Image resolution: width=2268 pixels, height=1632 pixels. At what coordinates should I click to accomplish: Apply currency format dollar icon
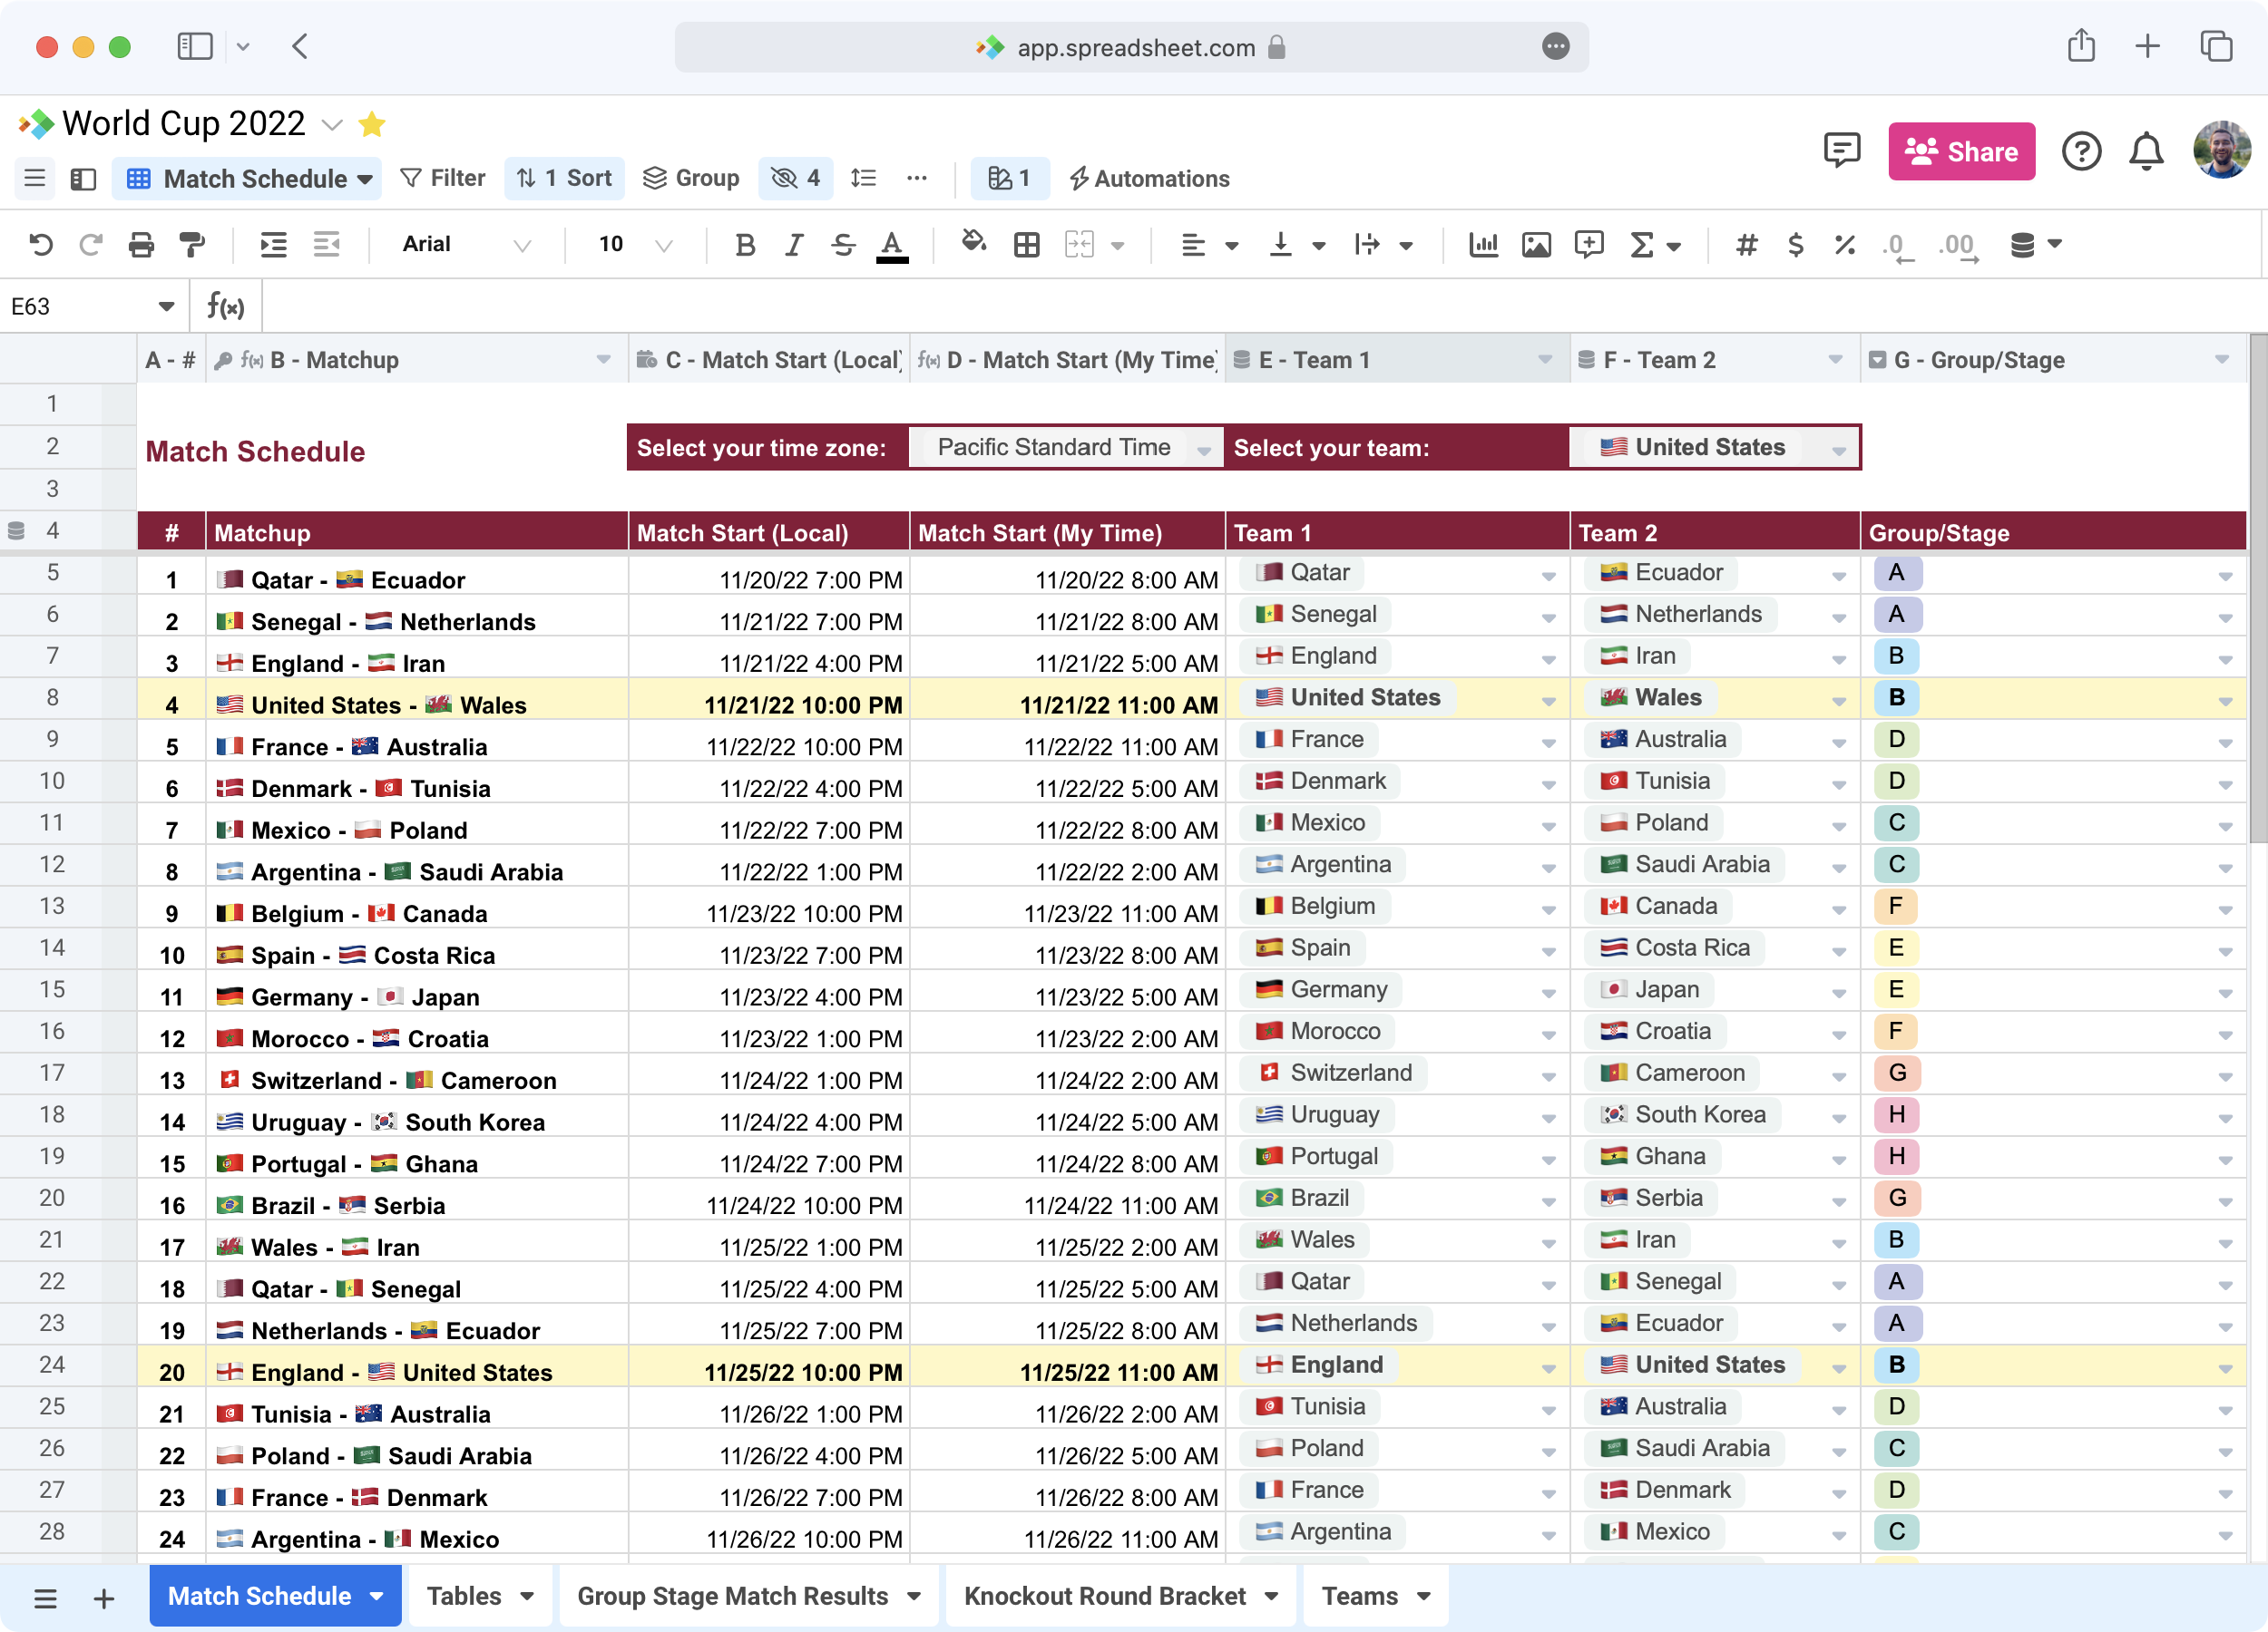[1796, 244]
